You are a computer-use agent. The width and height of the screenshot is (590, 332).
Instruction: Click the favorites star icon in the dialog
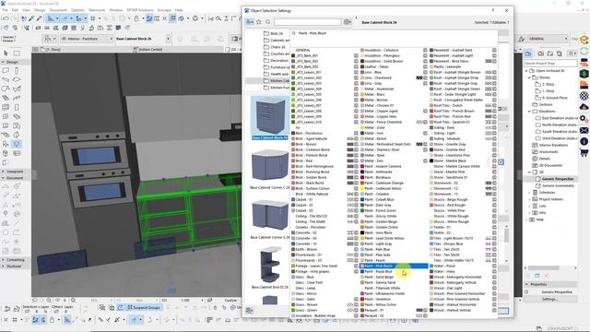point(259,22)
